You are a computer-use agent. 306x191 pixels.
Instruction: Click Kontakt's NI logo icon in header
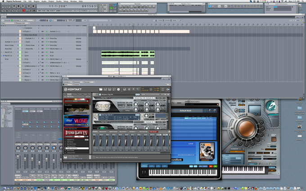click(66, 89)
